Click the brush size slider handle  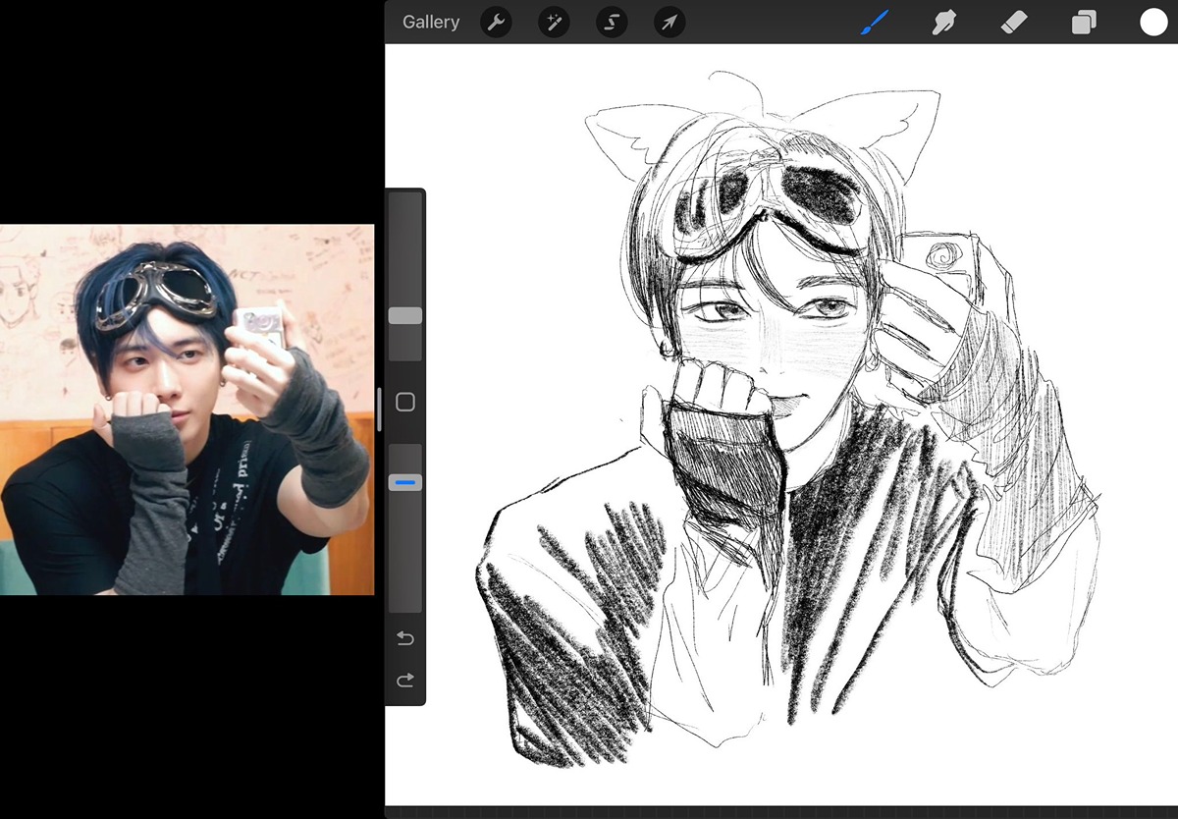(x=405, y=315)
